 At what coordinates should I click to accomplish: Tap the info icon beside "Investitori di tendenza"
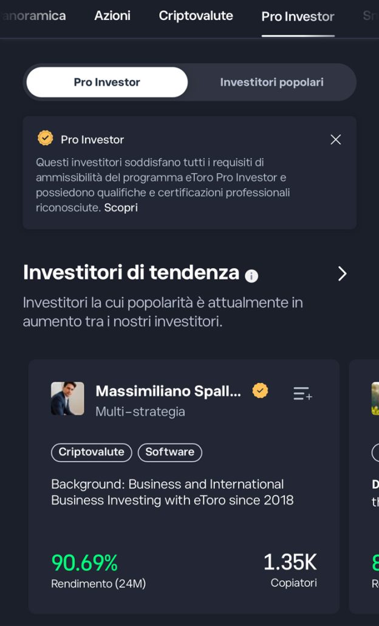click(x=251, y=276)
